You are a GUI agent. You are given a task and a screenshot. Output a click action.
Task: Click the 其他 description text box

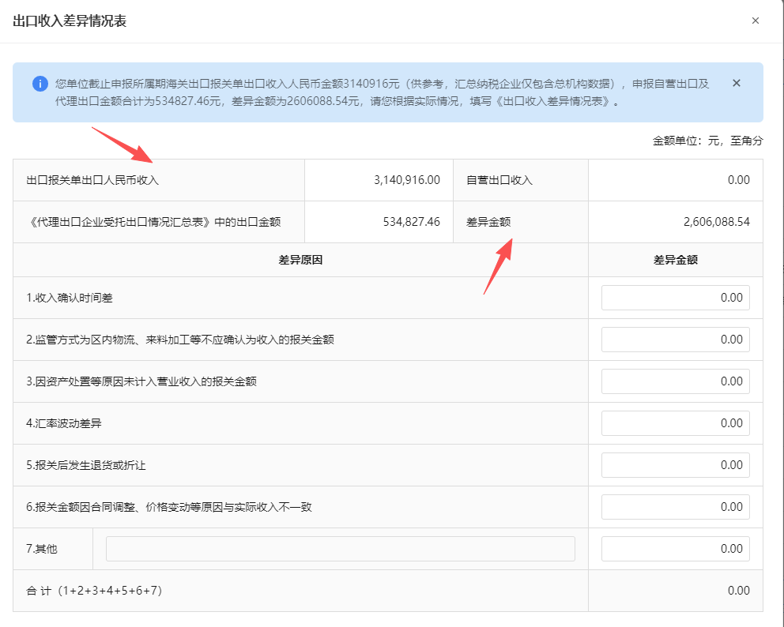pyautogui.click(x=340, y=549)
